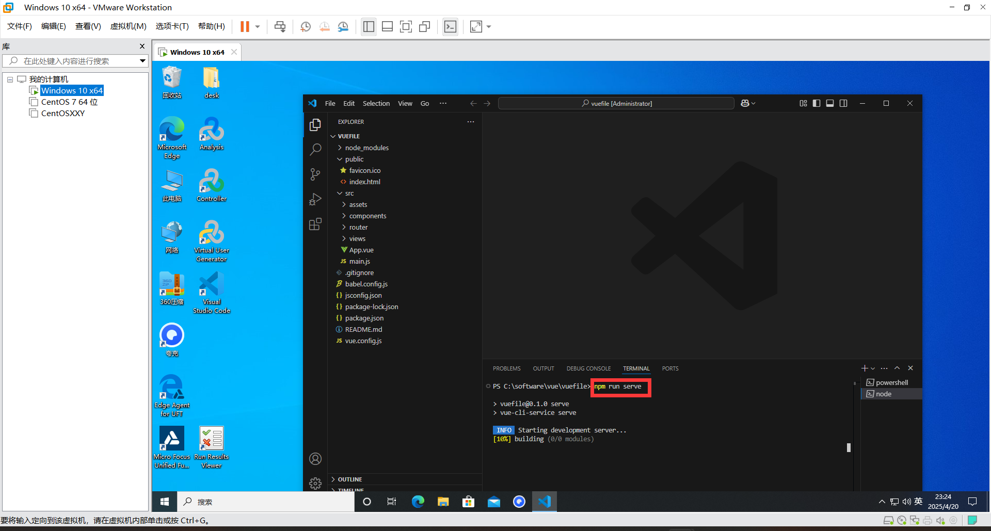Expand the views folder

pos(405,238)
